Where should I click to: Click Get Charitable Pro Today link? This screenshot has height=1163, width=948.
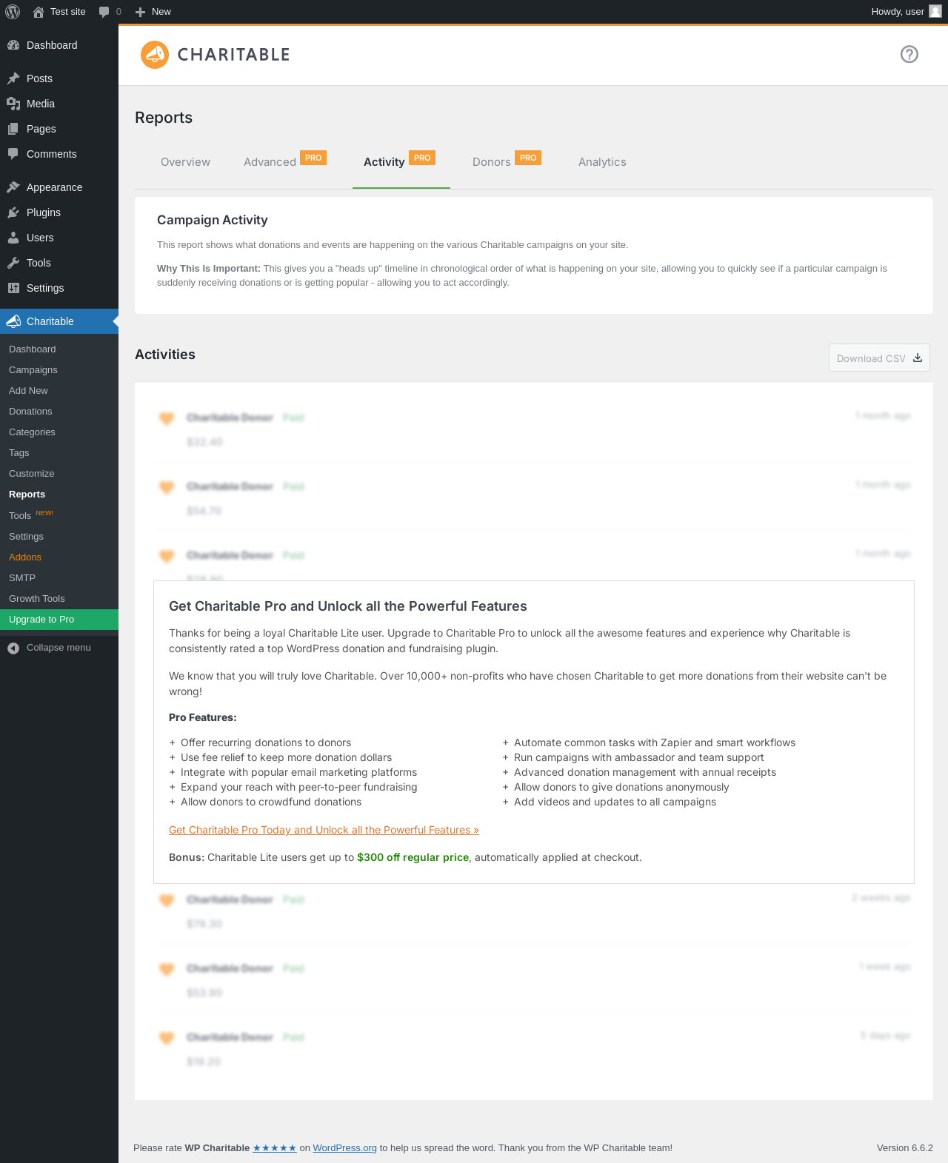coord(324,830)
